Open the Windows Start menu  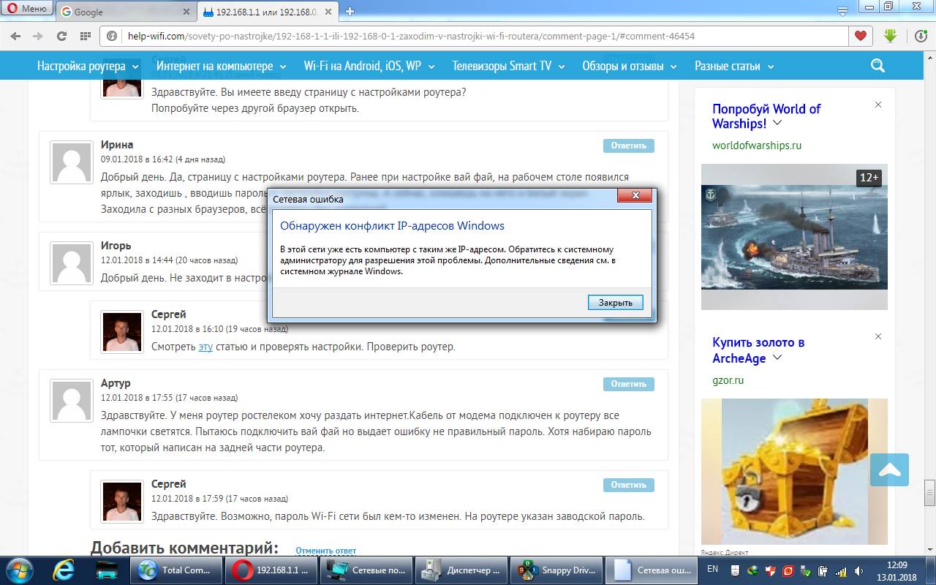coord(19,569)
